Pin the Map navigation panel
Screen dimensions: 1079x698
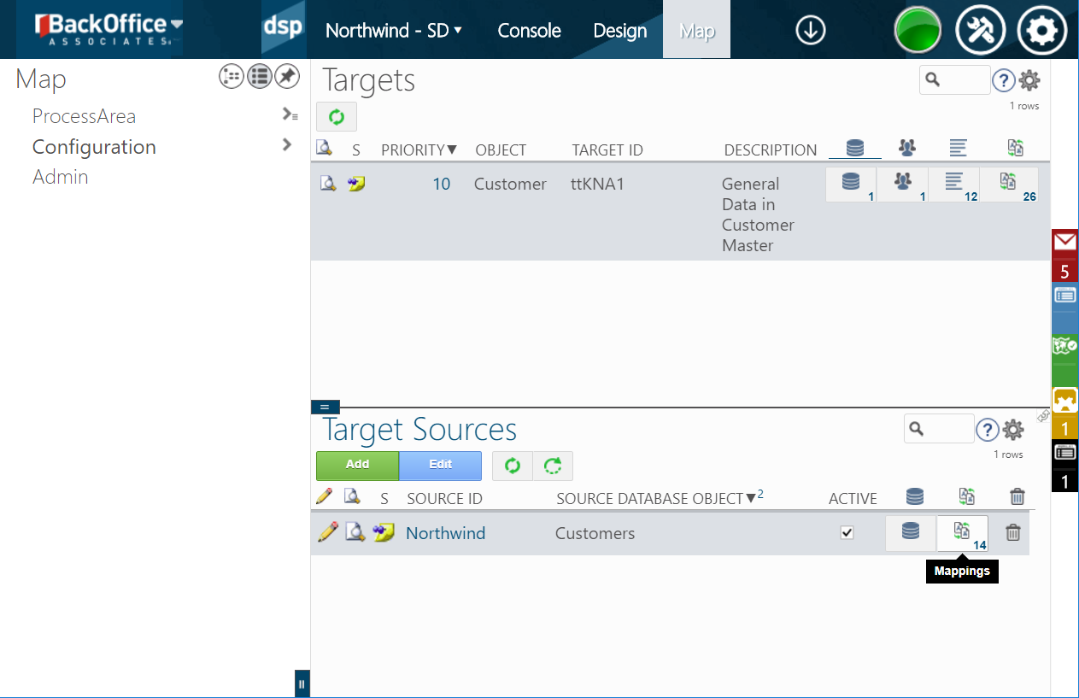click(x=286, y=77)
